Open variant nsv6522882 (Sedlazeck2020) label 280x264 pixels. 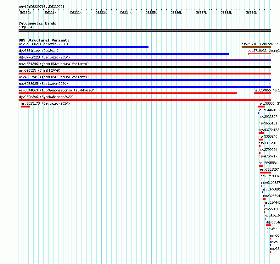tap(43, 44)
